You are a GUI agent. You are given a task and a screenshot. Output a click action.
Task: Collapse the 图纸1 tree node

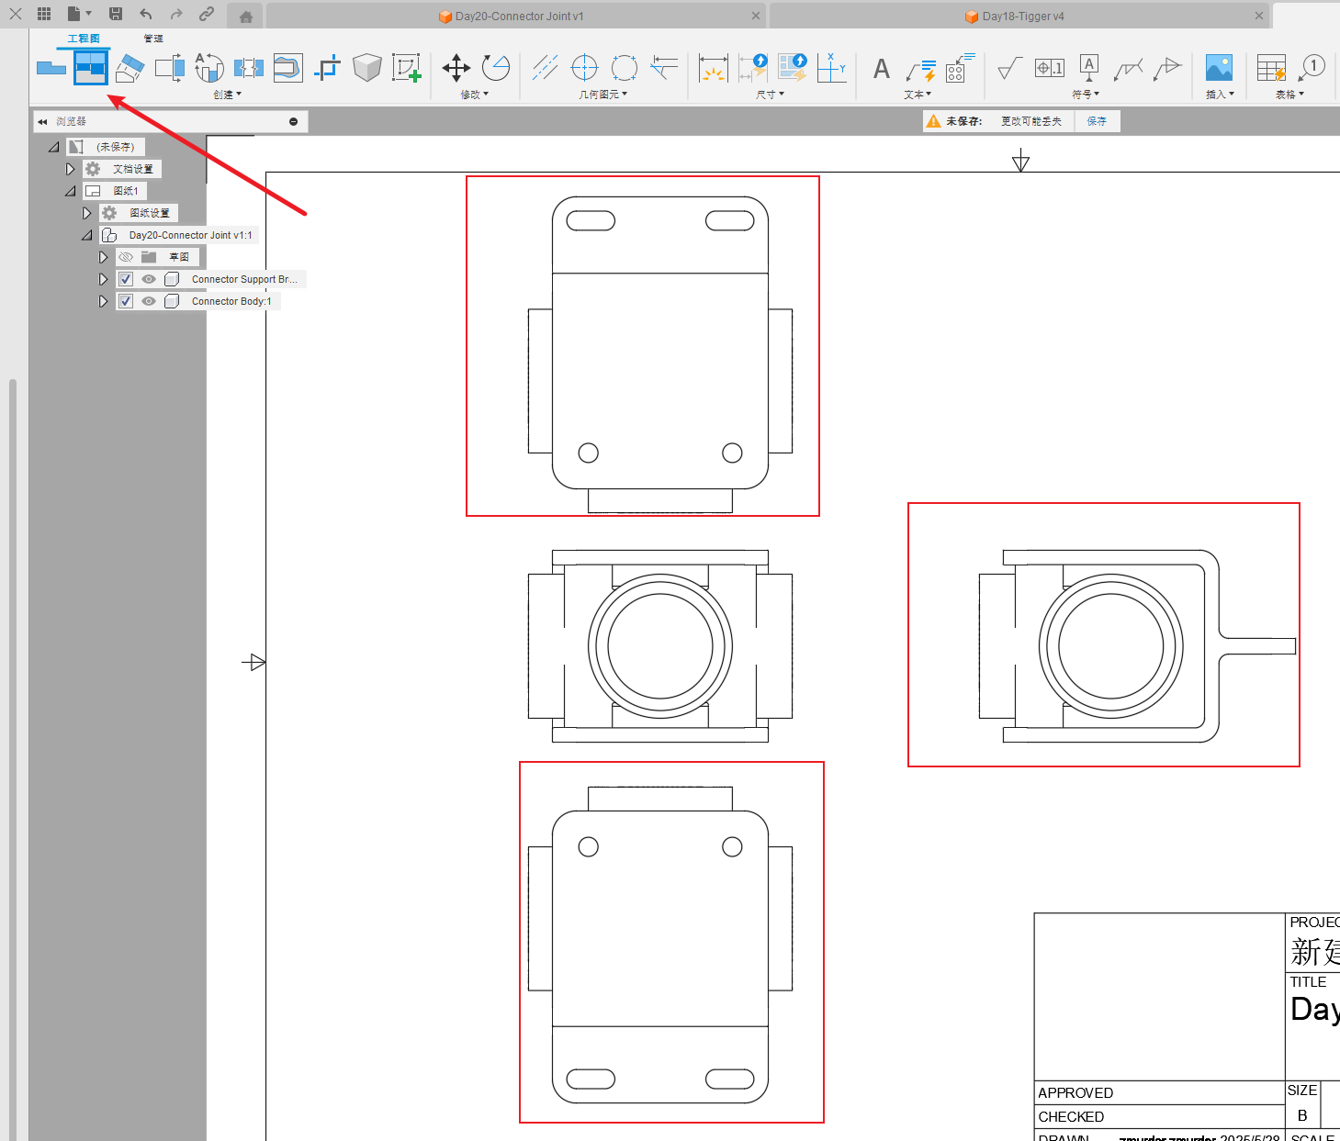point(71,191)
